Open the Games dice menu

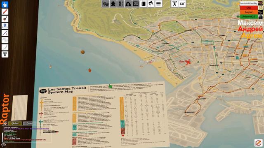coord(106,4)
